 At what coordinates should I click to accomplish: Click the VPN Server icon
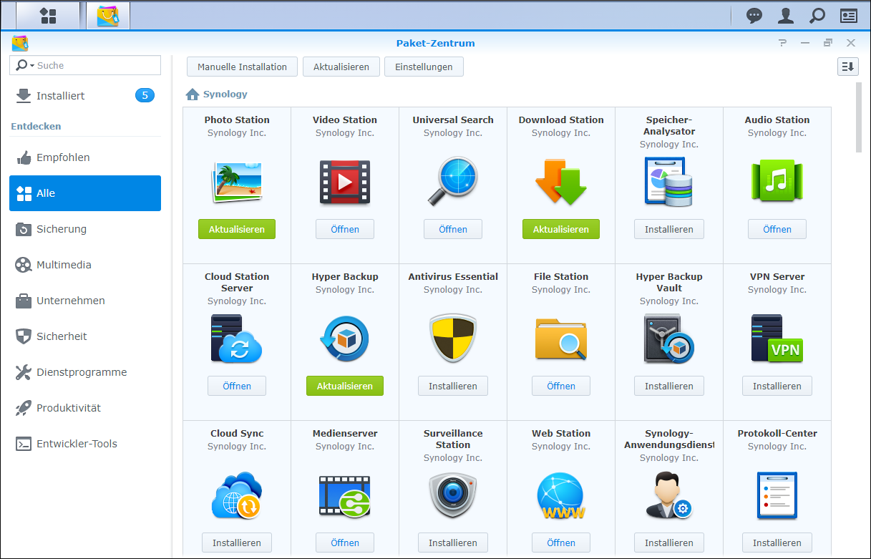point(777,338)
